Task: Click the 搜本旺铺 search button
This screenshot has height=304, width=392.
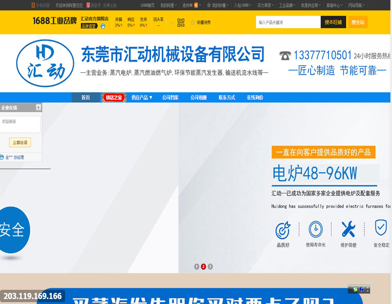Action: (x=333, y=22)
